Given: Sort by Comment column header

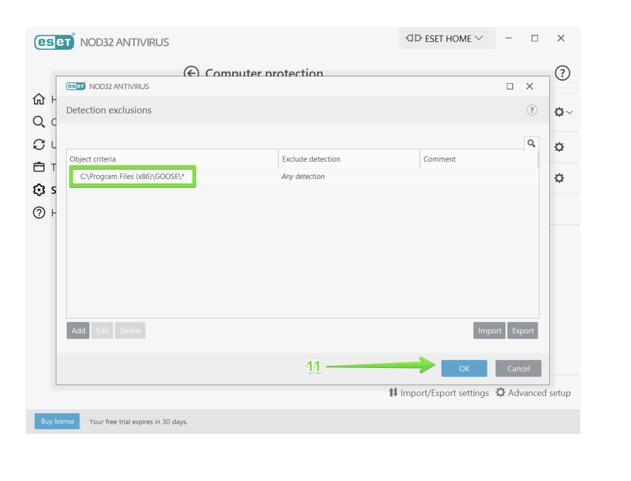Looking at the screenshot, I should 479,159.
